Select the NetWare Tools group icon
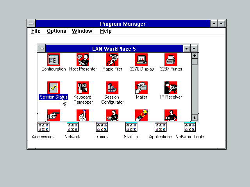Image resolution: width=250 pixels, height=187 pixels. 190,127
